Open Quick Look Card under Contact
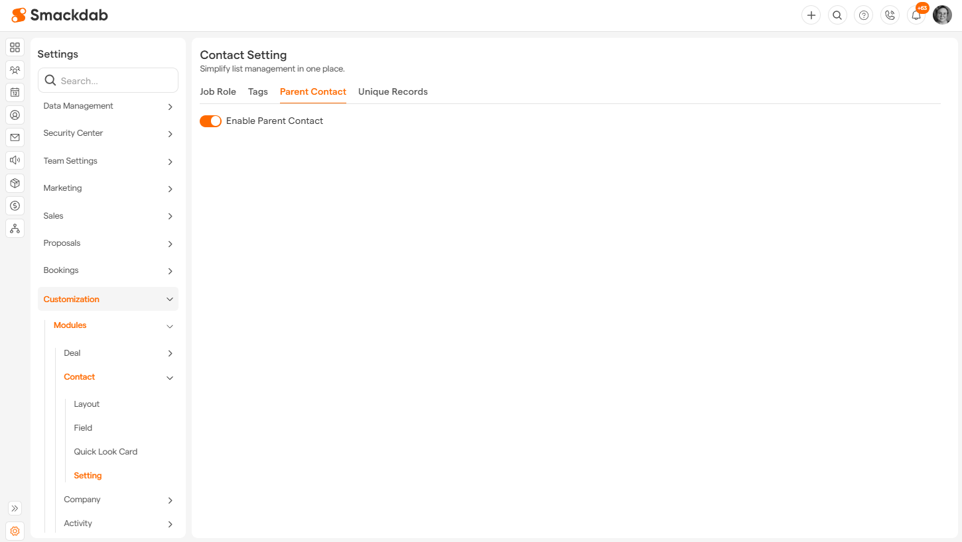 [x=105, y=452]
